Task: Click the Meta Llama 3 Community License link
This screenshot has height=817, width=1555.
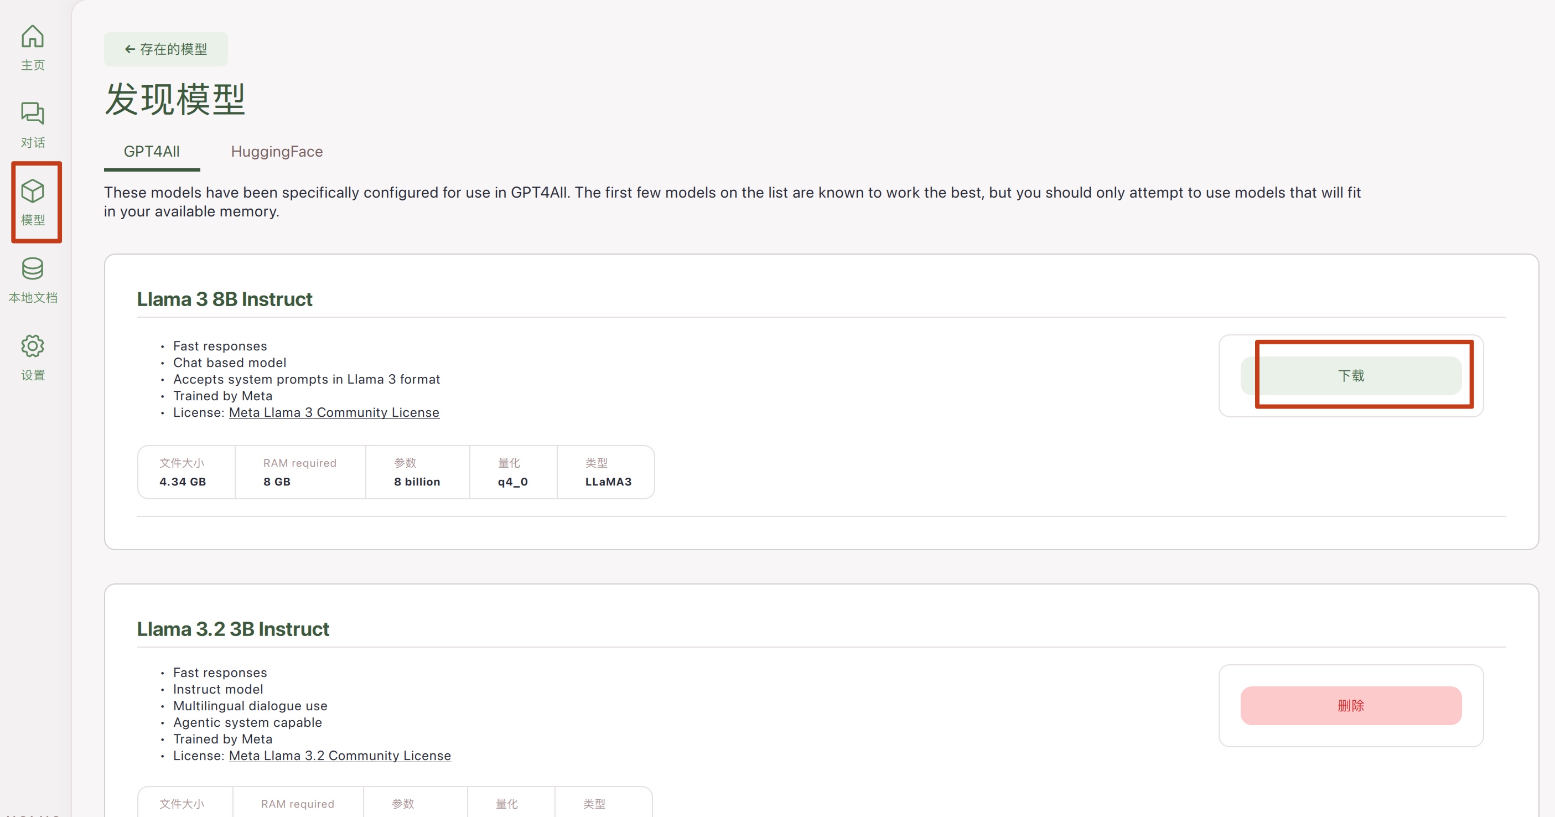Action: [333, 412]
